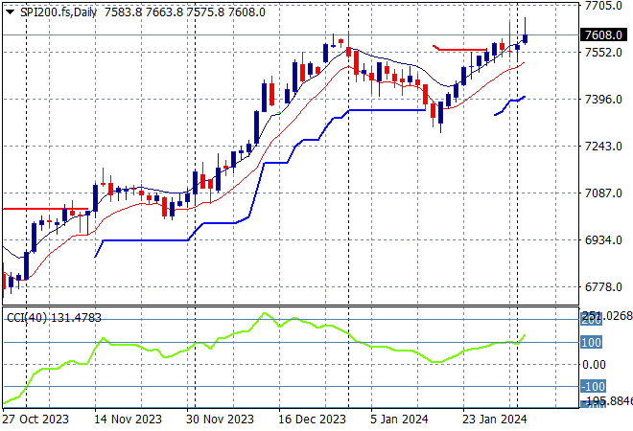
Task: Select the SPI200.fs,Daily chart title text
Action: click(58, 11)
